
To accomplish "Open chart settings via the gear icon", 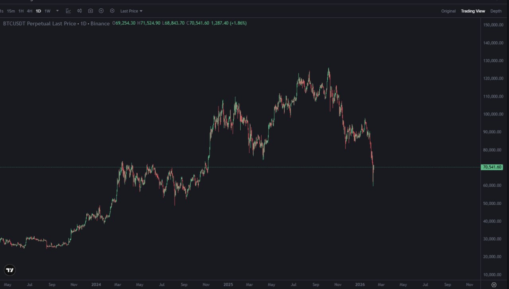I will click(x=112, y=11).
